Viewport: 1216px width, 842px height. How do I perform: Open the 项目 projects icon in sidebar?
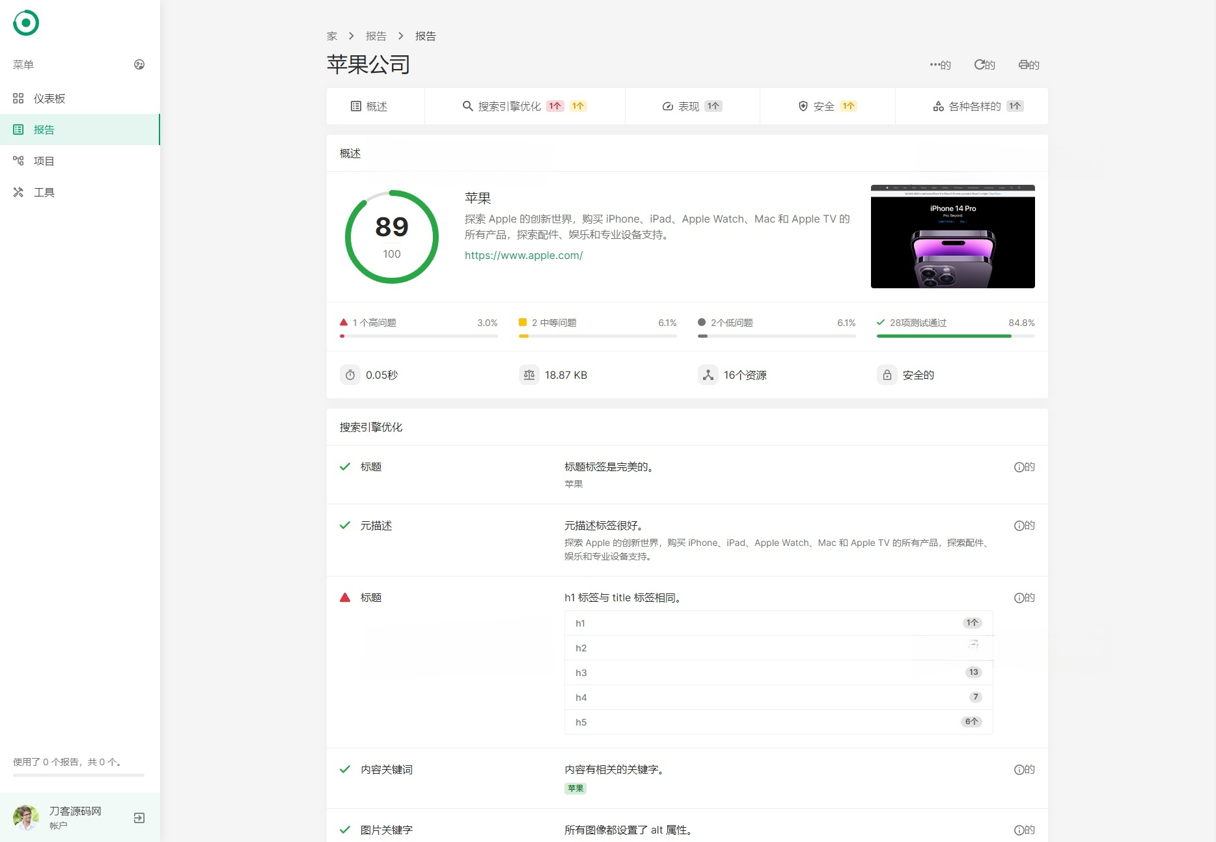point(20,160)
